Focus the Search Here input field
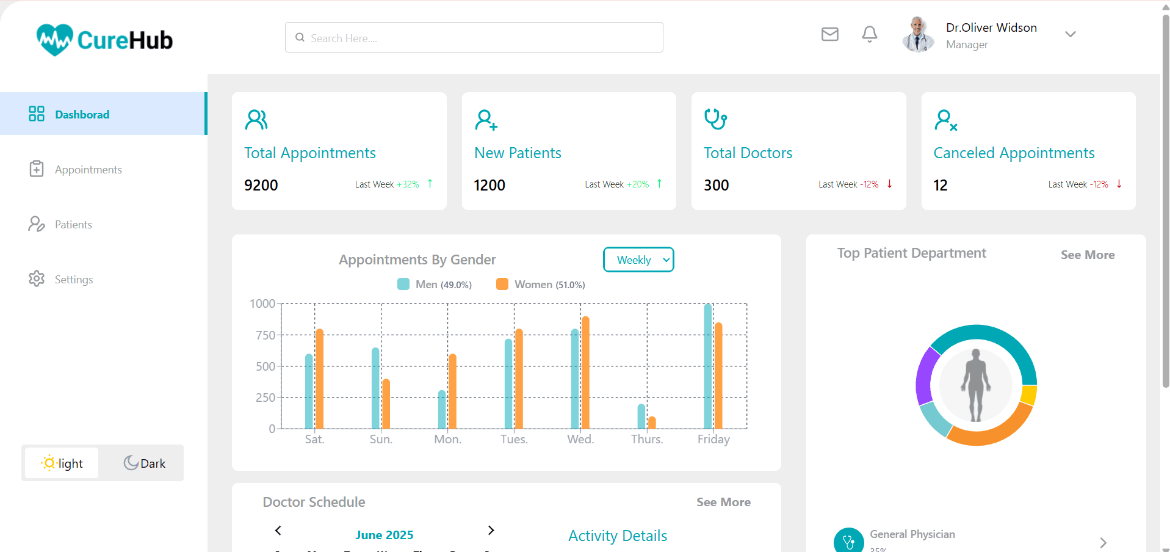Image resolution: width=1170 pixels, height=552 pixels. (474, 37)
